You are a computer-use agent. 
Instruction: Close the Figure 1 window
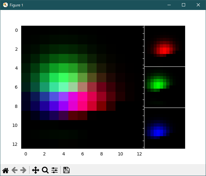198,5
